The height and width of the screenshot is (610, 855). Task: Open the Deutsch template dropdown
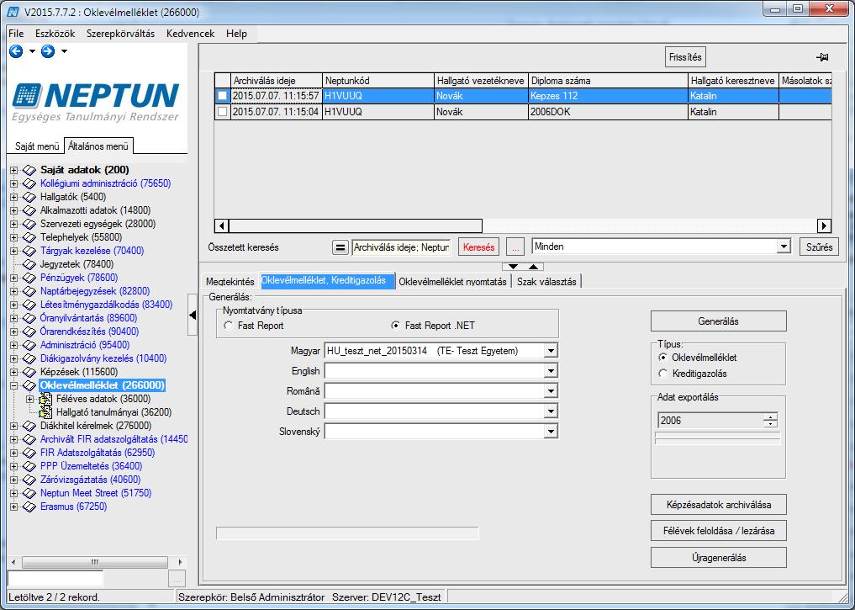click(551, 411)
